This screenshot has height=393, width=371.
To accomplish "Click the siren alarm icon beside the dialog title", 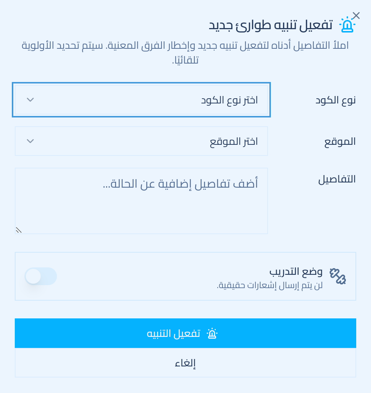I will 347,25.
